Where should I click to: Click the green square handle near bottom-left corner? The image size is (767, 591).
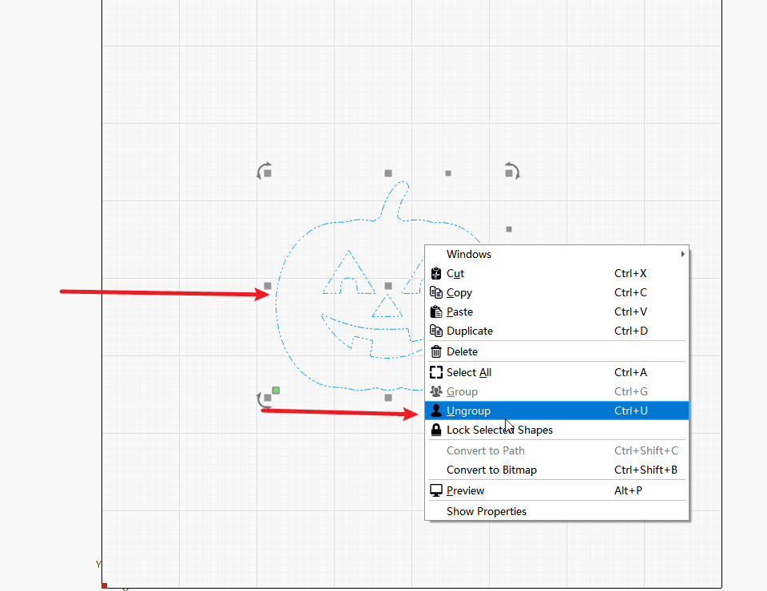(x=276, y=391)
